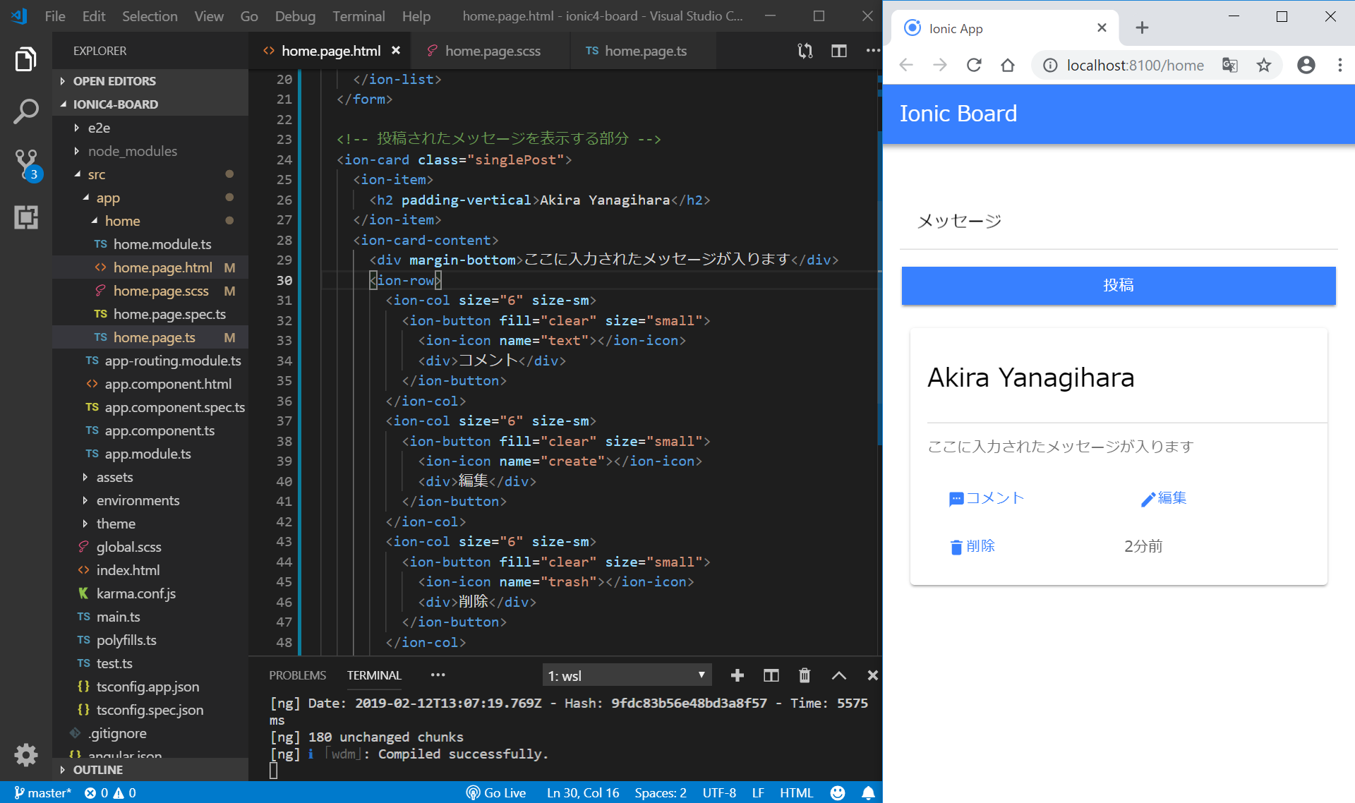This screenshot has height=803, width=1355.
Task: Toggle maximize terminal panel chevron
Action: coord(838,675)
